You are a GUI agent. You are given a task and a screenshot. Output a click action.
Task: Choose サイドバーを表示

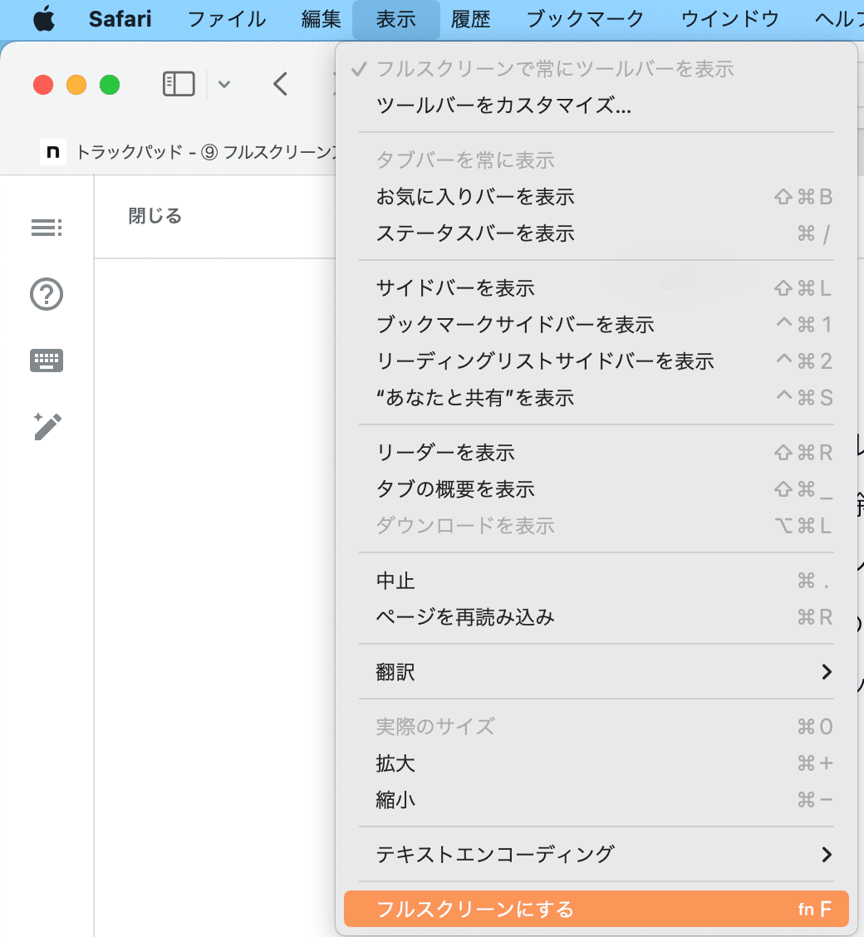596,288
